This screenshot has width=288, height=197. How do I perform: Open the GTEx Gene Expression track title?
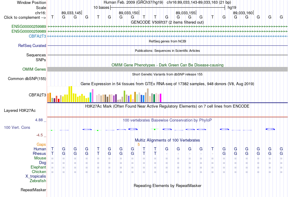click(x=167, y=84)
